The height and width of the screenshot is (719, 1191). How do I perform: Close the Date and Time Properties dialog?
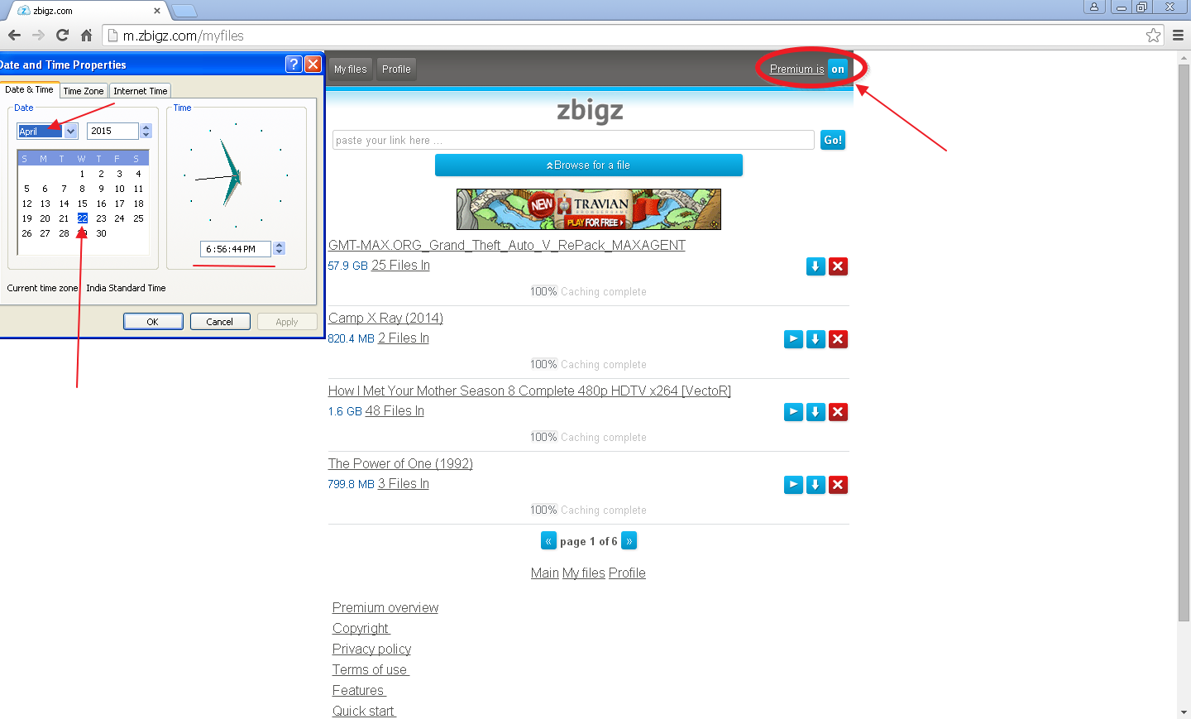coord(313,65)
